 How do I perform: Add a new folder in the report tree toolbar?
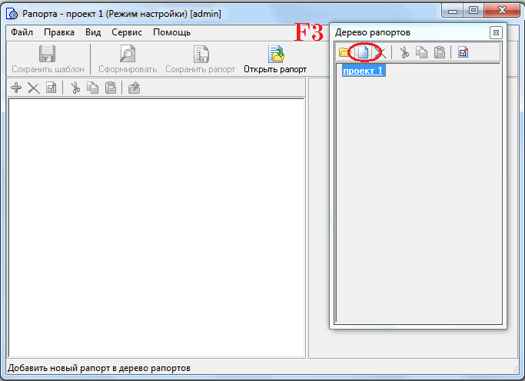(344, 52)
